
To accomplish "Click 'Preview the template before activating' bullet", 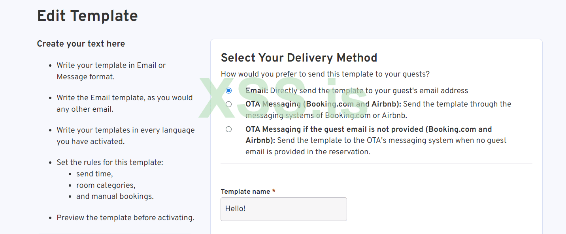I will point(125,218).
